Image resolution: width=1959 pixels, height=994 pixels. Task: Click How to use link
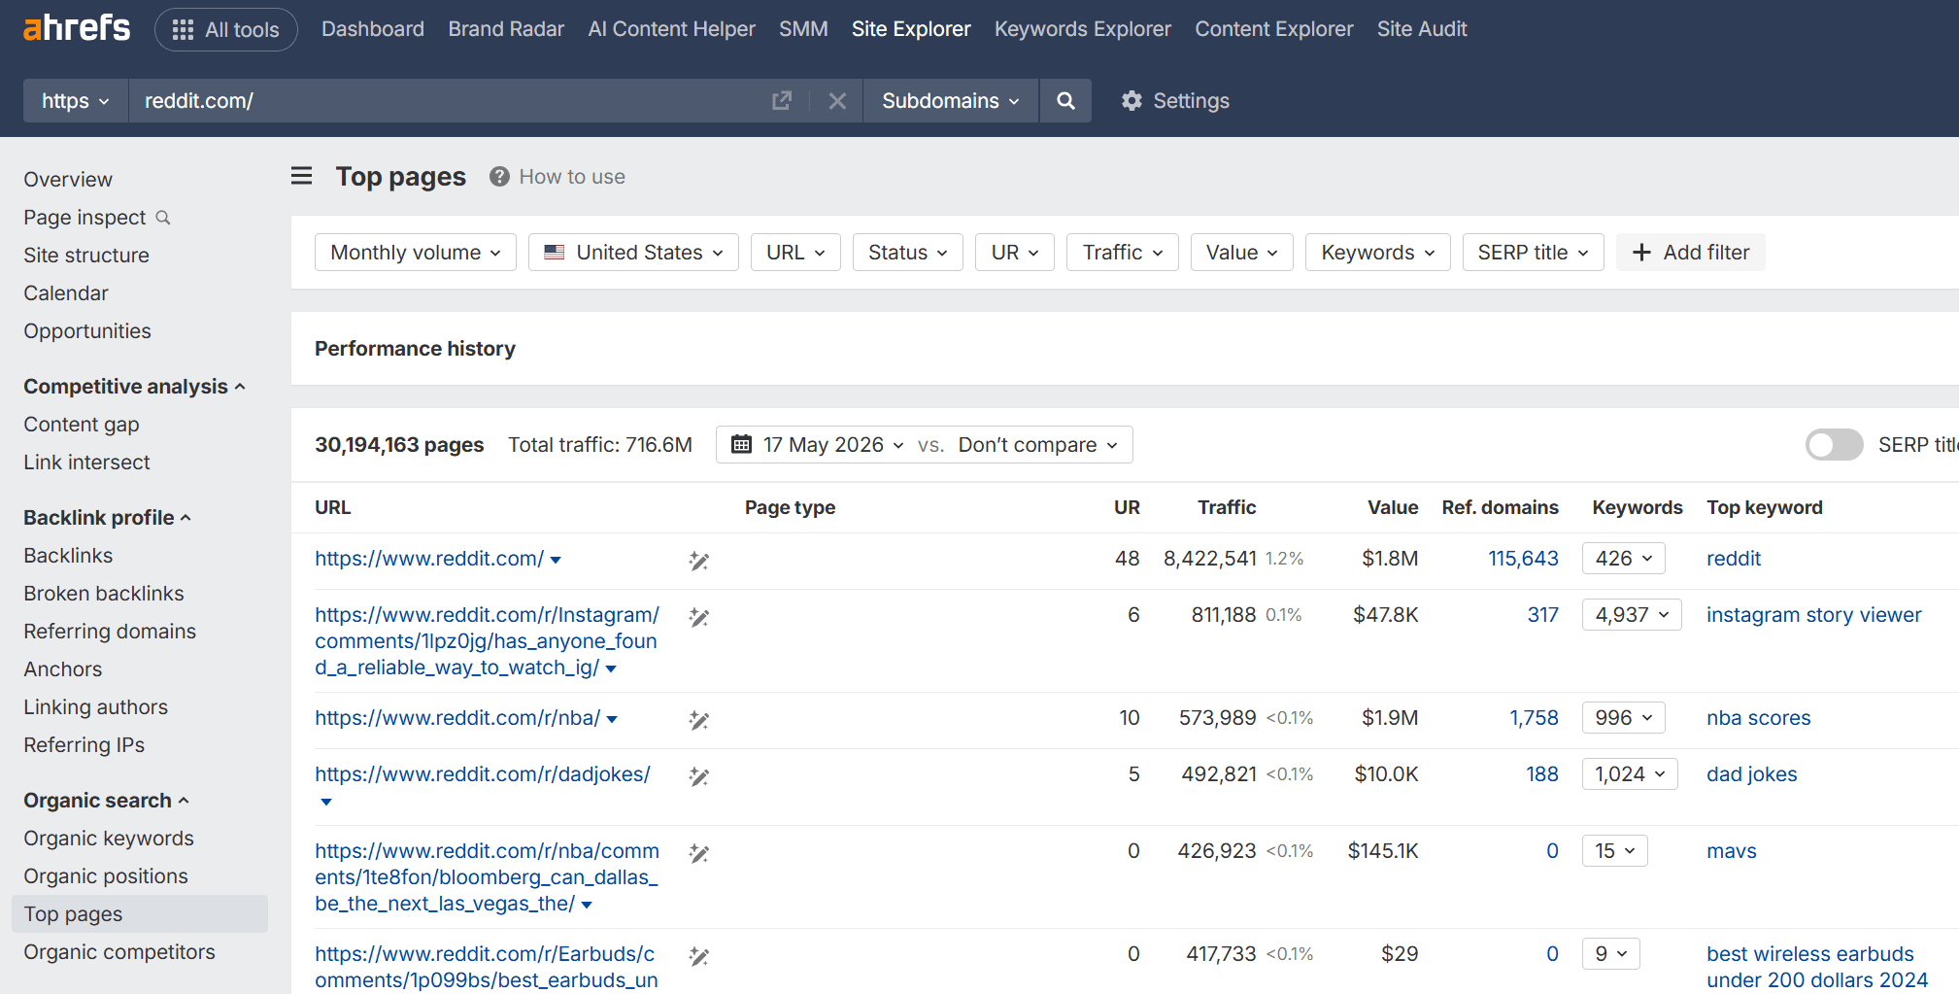(572, 177)
